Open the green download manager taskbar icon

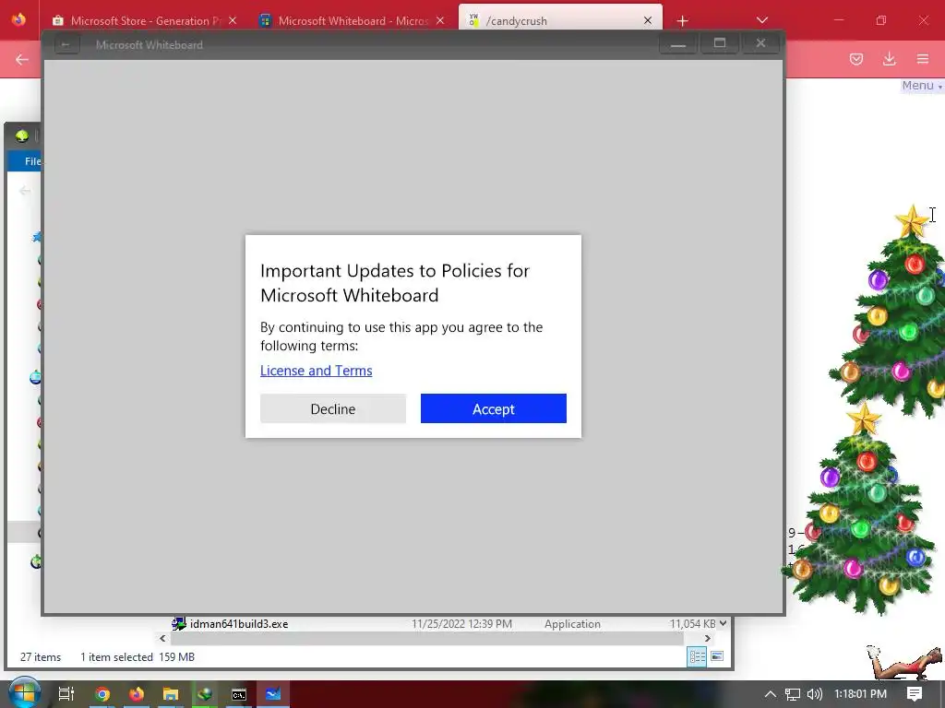click(x=205, y=694)
